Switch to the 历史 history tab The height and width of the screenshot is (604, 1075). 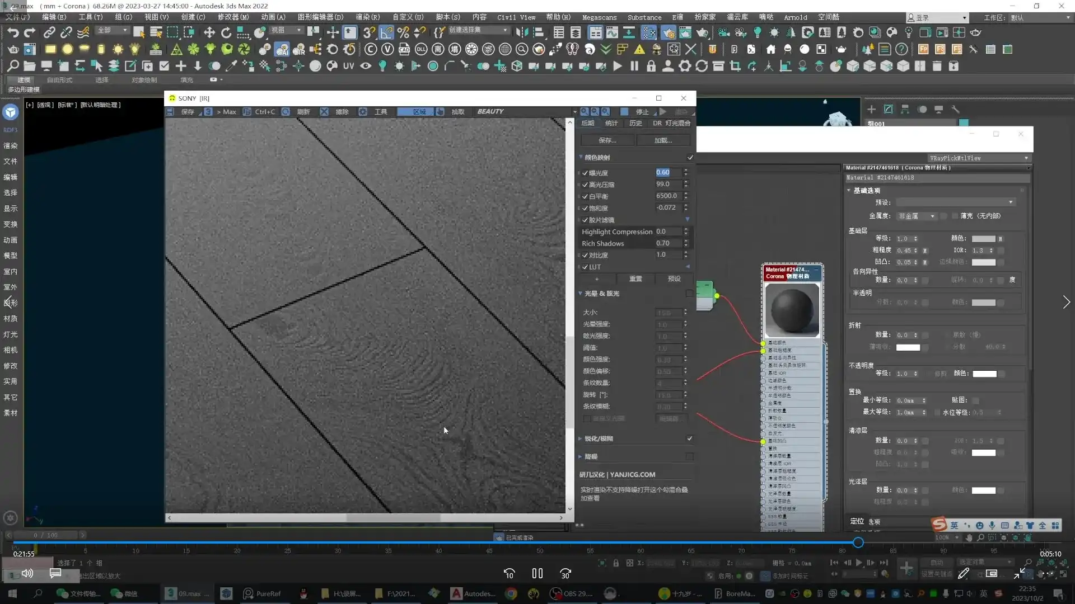coord(635,123)
